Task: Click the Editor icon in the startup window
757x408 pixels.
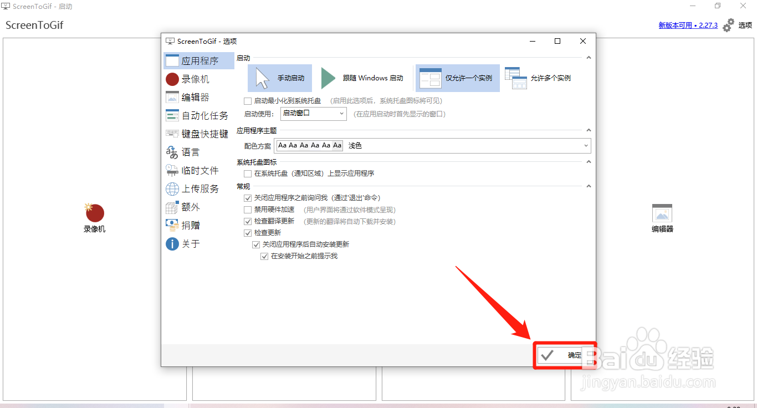Action: pos(662,213)
